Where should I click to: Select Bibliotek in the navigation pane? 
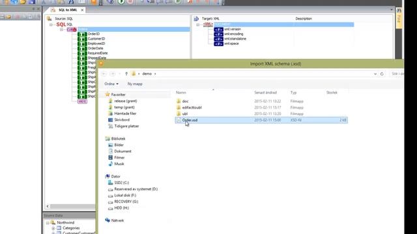(x=118, y=138)
